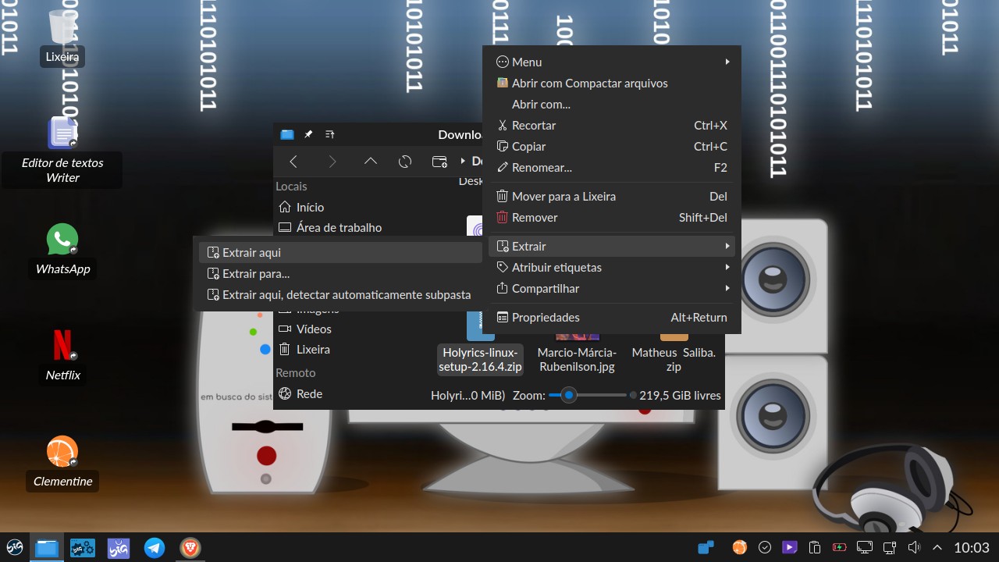This screenshot has width=999, height=562.
Task: Open the clock showing 10:03
Action: point(972,547)
